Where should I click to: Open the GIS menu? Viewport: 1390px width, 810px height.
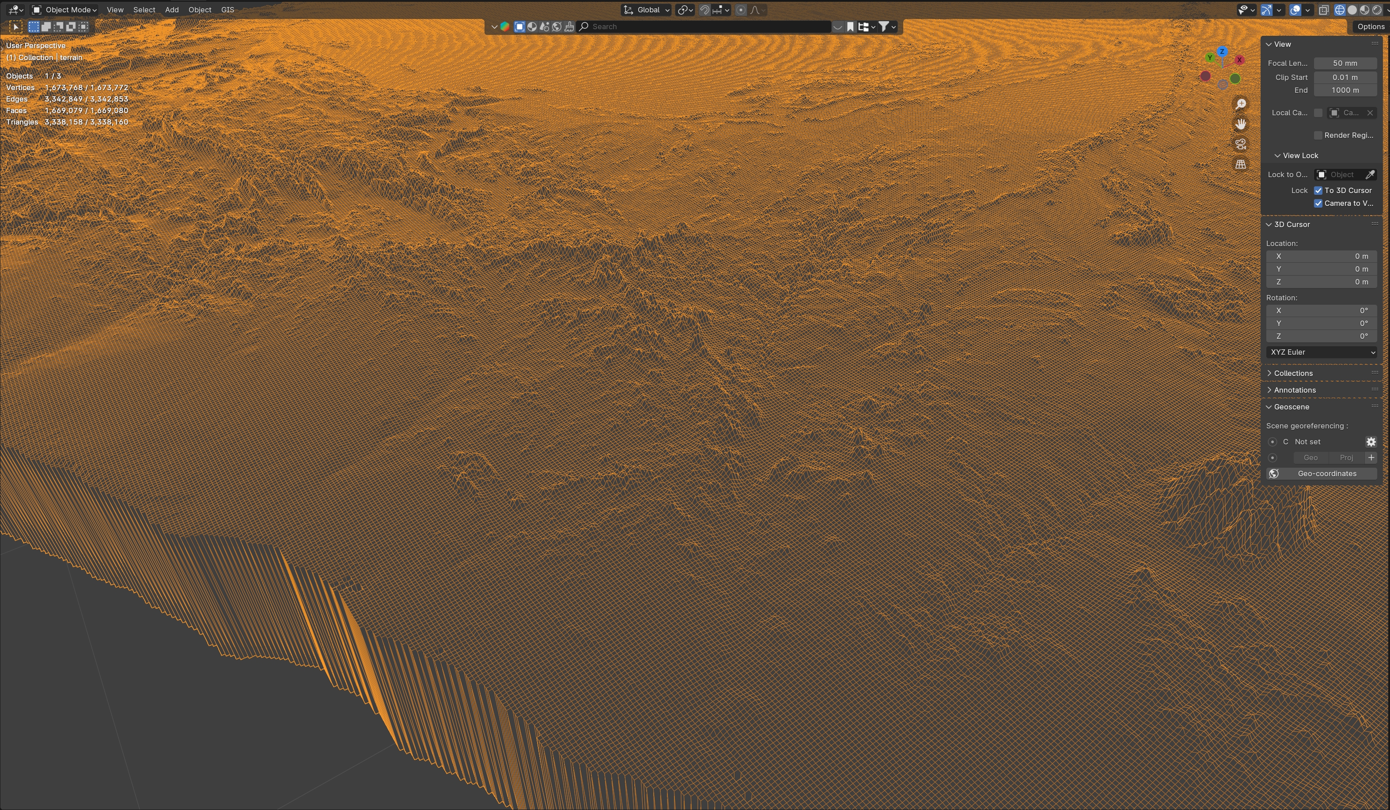tap(227, 10)
